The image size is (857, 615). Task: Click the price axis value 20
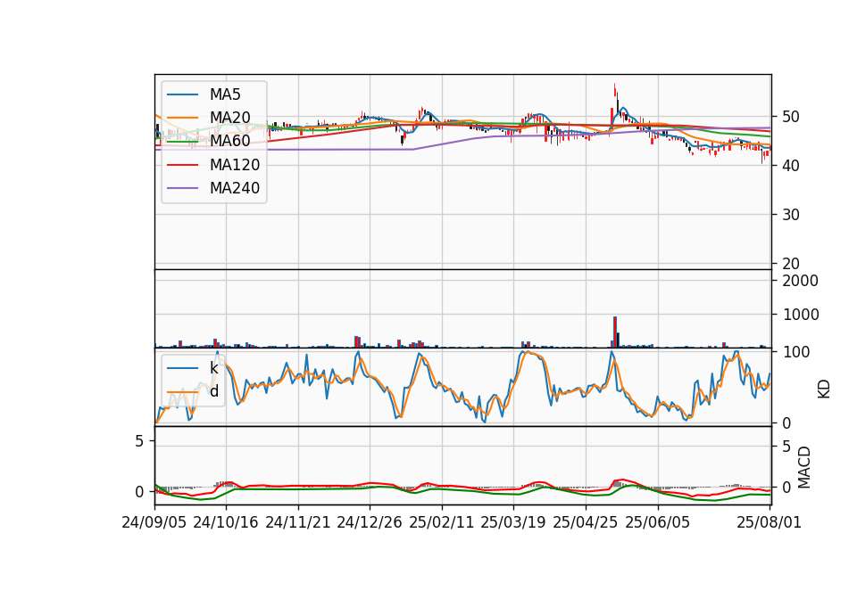pos(791,264)
